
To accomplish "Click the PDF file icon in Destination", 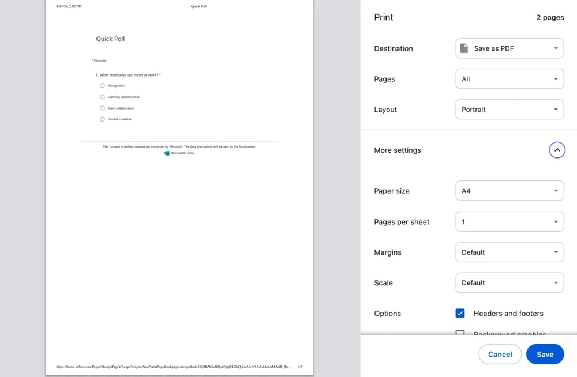I will 464,48.
